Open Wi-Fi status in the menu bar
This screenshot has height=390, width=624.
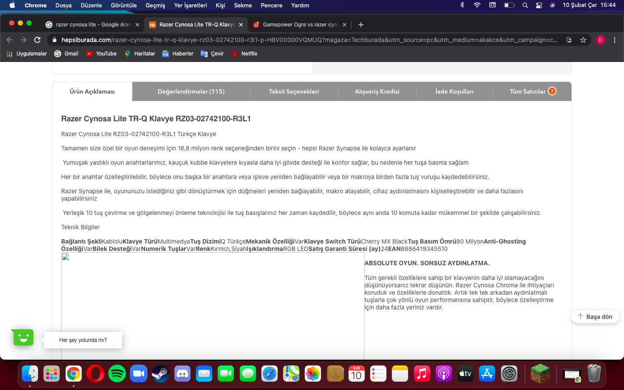tap(477, 5)
